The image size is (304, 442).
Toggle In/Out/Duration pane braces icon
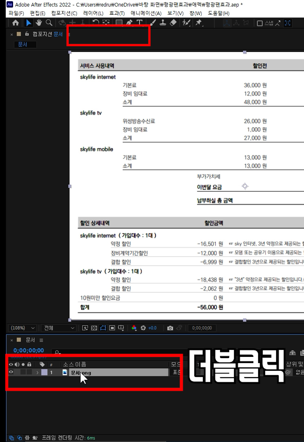click(27, 438)
